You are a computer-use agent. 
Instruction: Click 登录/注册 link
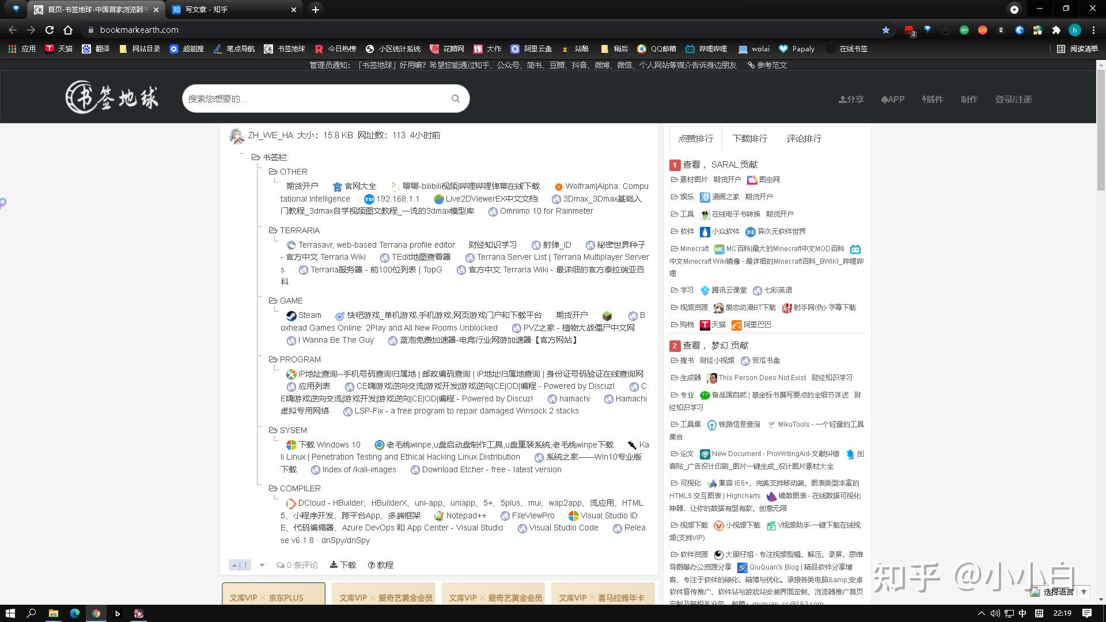1013,100
